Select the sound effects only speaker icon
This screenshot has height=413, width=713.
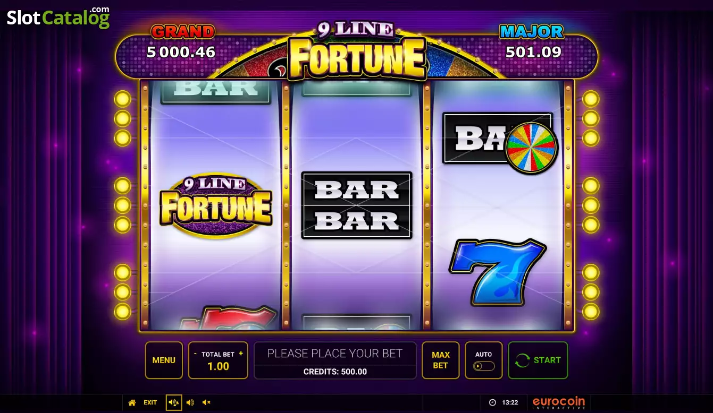coord(190,402)
